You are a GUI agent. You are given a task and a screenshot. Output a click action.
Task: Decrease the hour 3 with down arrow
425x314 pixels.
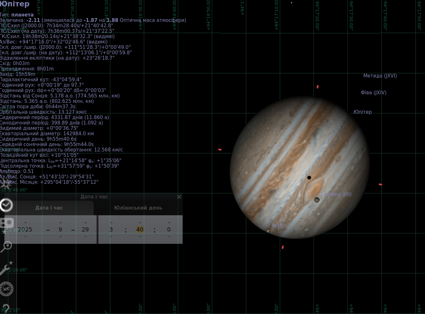tap(111, 237)
